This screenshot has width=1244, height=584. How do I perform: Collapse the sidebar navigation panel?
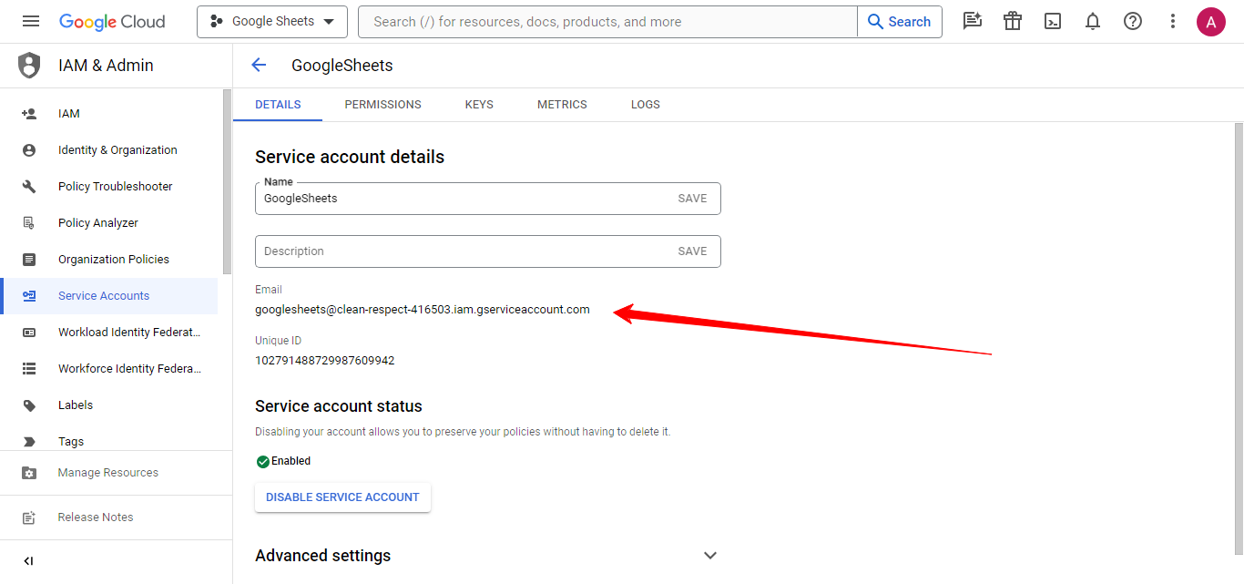pyautogui.click(x=28, y=561)
